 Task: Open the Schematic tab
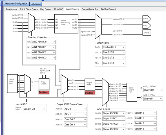pos(36,4)
